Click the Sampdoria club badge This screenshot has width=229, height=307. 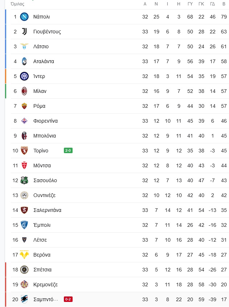(x=24, y=299)
